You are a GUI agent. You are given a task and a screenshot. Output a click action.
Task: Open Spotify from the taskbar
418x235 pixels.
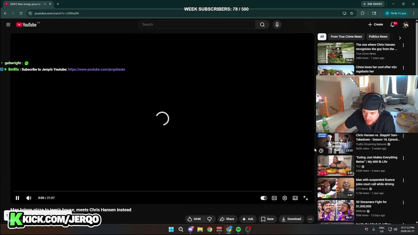pyautogui.click(x=238, y=229)
